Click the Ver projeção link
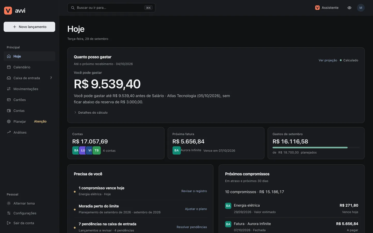Image resolution: width=373 pixels, height=233 pixels. [x=328, y=60]
